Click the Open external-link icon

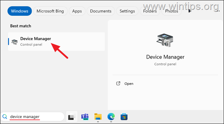(118, 83)
